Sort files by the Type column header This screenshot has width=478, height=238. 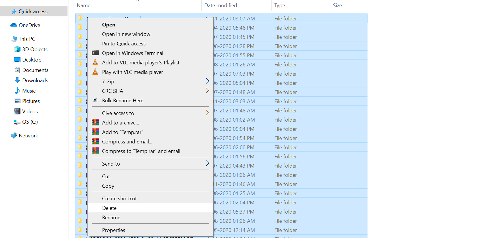pos(280,5)
